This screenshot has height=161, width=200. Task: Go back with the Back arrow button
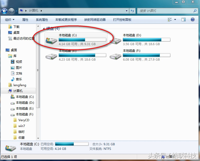click(4, 11)
